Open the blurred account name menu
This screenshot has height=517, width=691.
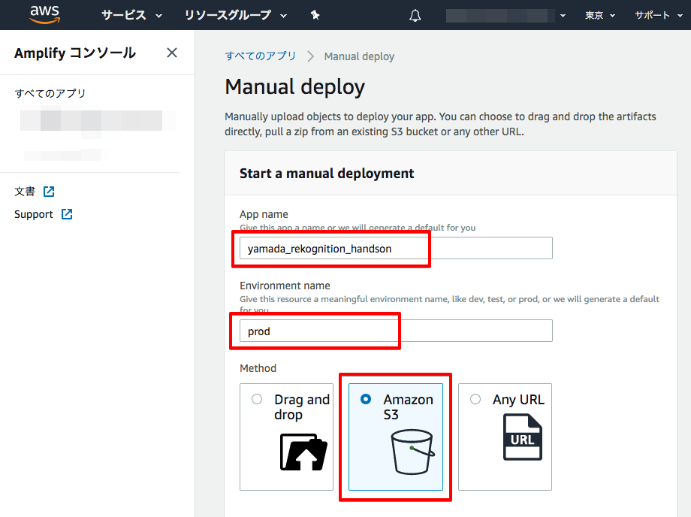pyautogui.click(x=505, y=16)
